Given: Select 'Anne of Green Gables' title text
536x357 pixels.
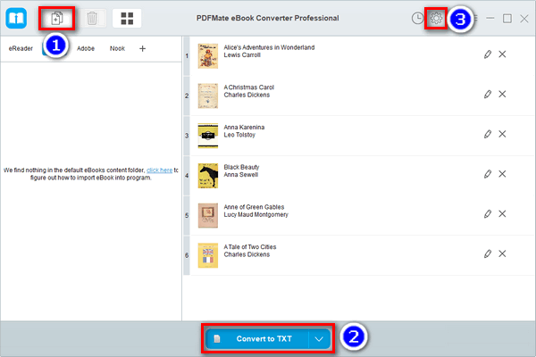Looking at the screenshot, I should (254, 207).
